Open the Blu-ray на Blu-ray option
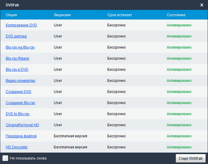This screenshot has width=208, height=164. tap(20, 47)
